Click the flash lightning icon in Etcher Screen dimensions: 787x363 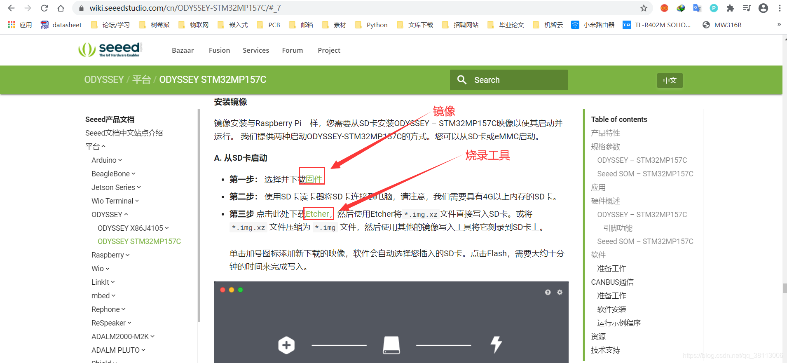[496, 344]
